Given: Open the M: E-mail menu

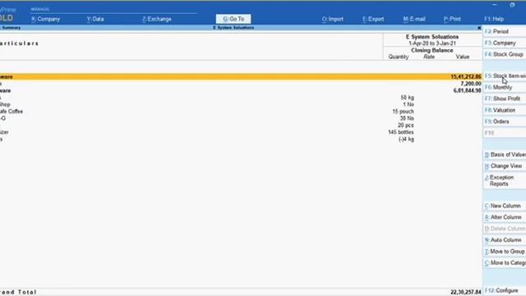Looking at the screenshot, I should (414, 19).
